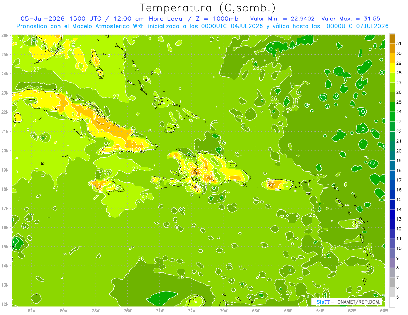Click the '82W' longitude axis label
This screenshot has width=408, height=315.
pos(32,310)
